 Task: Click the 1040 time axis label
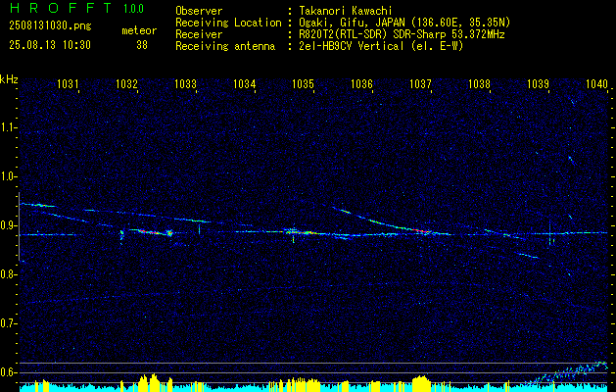click(x=596, y=83)
